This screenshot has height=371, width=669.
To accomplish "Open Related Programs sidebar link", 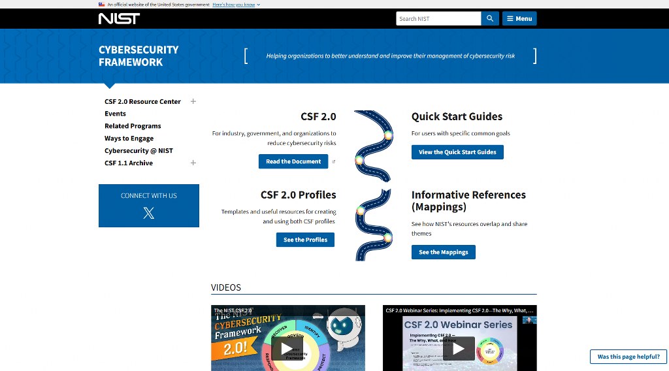I will pos(133,126).
